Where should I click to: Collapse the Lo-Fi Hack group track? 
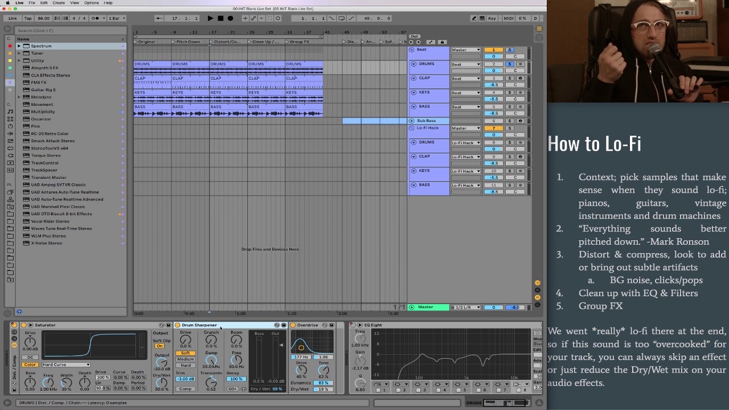[x=413, y=128]
